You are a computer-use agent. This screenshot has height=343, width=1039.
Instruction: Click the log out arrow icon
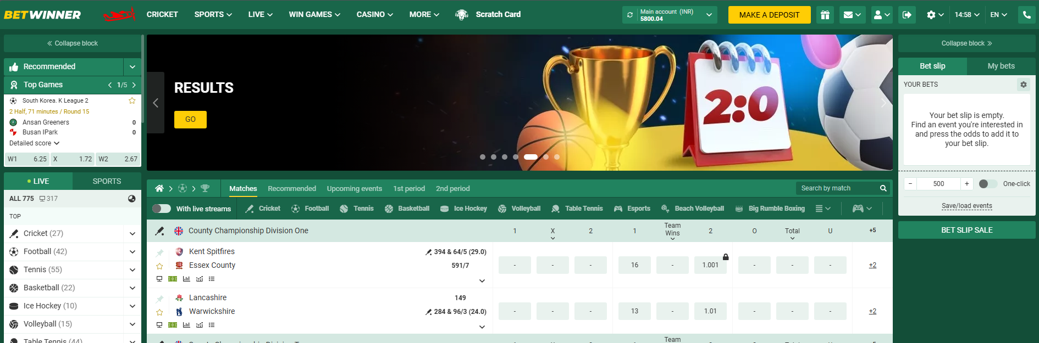coord(907,15)
